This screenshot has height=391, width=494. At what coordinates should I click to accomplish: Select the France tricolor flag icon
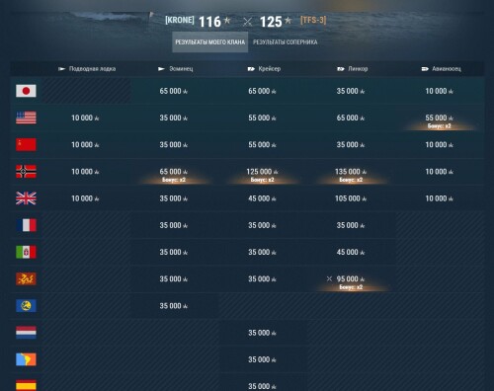point(26,225)
